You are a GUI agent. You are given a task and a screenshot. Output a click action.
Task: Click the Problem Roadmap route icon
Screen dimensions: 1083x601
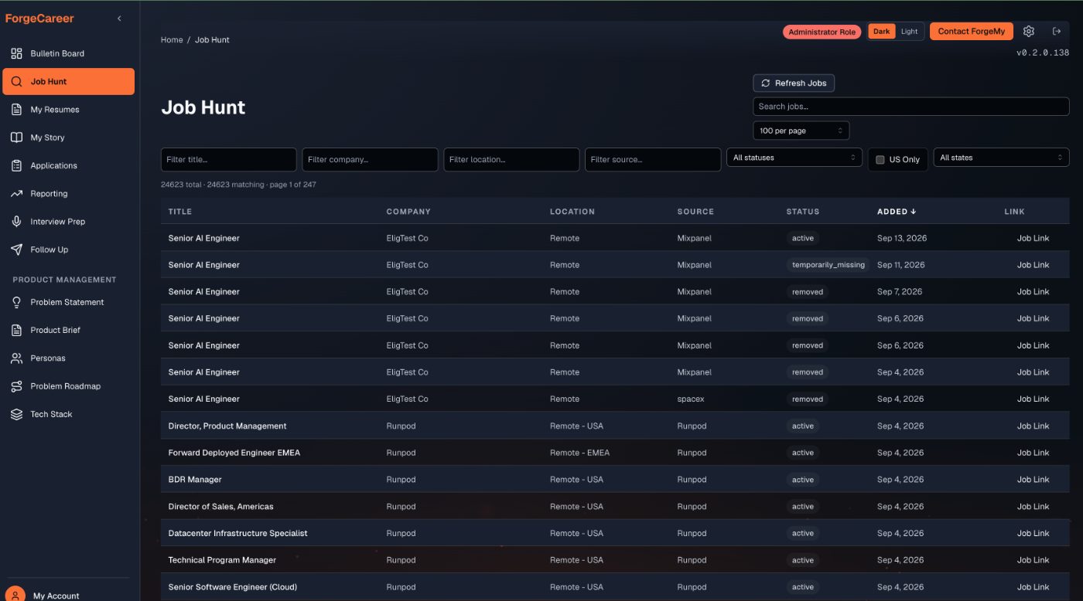[x=16, y=386]
